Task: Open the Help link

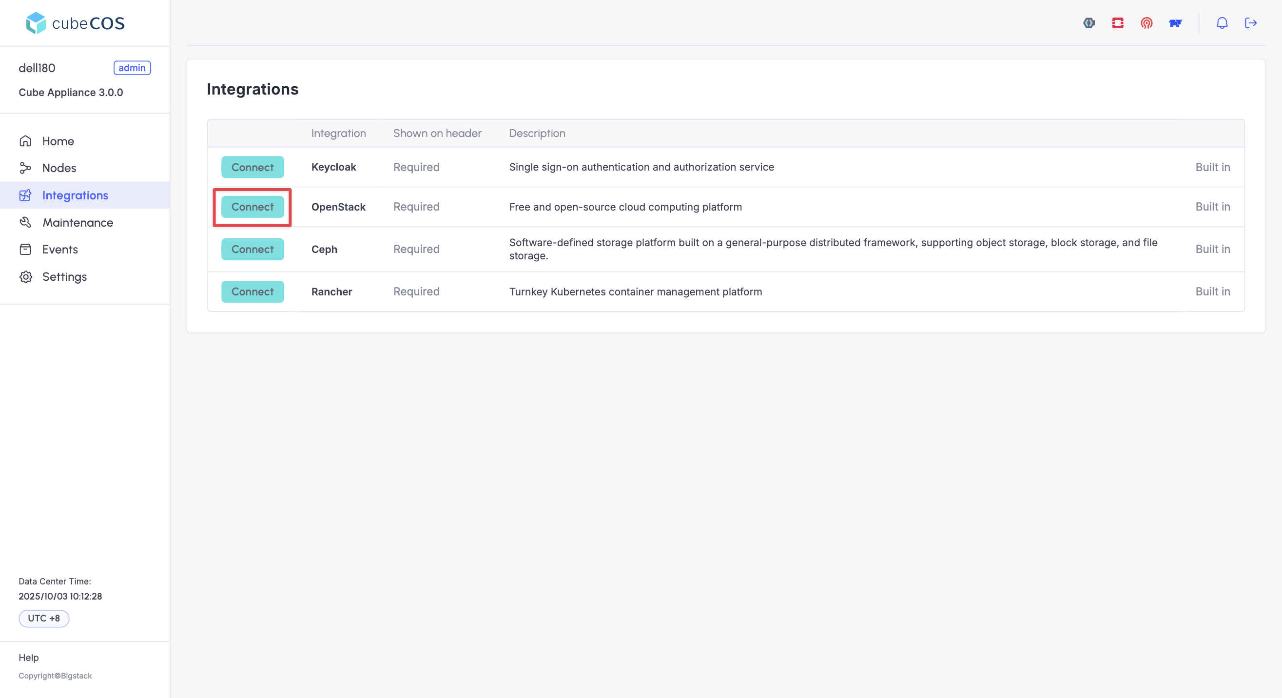Action: 29,658
